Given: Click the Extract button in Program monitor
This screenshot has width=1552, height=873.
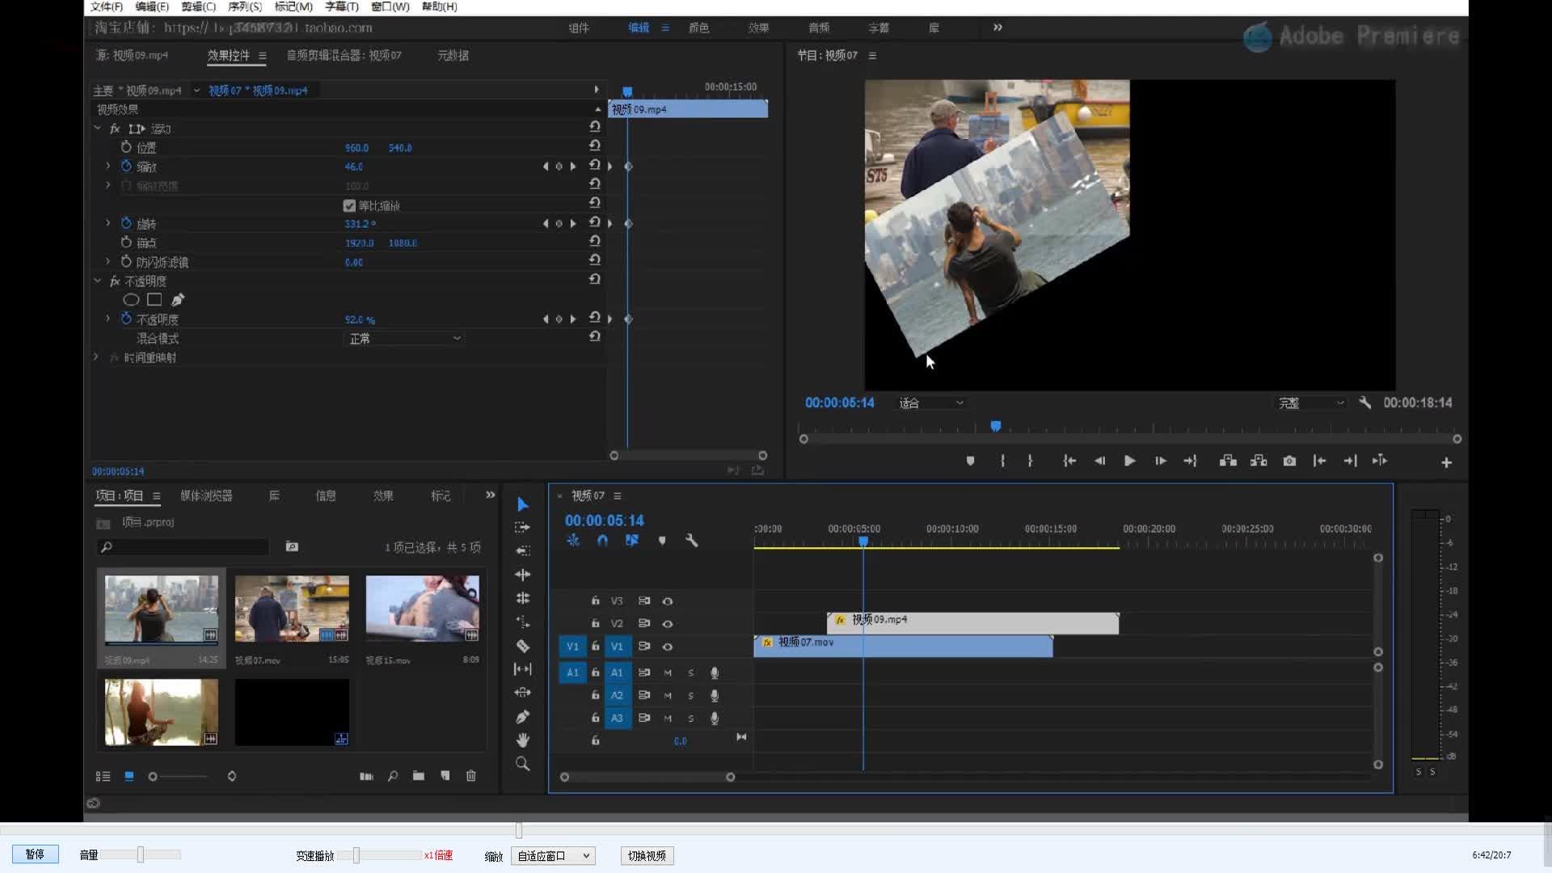Looking at the screenshot, I should [1259, 461].
